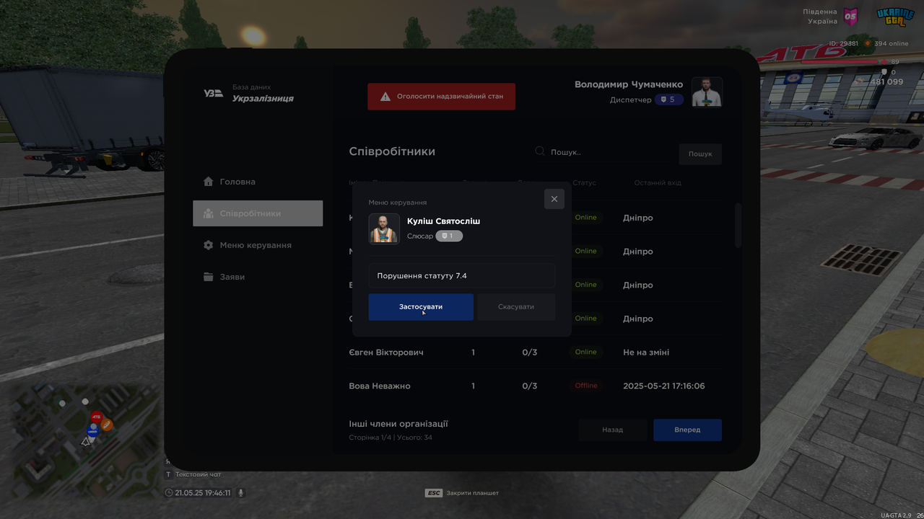
Task: Click the Пошук.. search input
Action: [x=603, y=152]
